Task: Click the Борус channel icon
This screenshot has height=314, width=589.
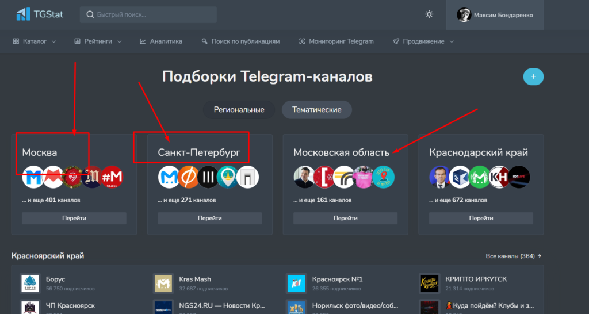Action: coord(30,283)
